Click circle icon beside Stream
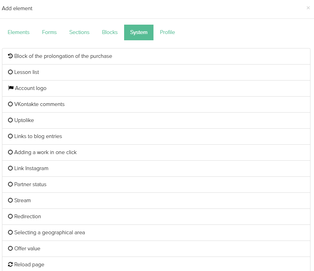The width and height of the screenshot is (314, 271). click(10, 200)
